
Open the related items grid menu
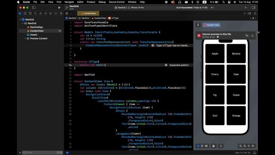coord(67,13)
